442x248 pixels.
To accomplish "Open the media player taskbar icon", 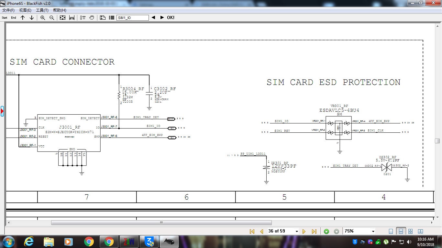I will (x=68, y=242).
